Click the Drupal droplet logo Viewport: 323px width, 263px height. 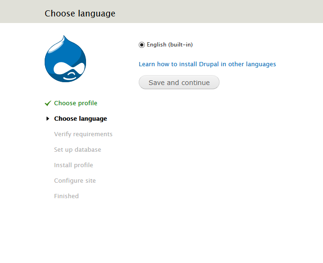click(x=65, y=59)
